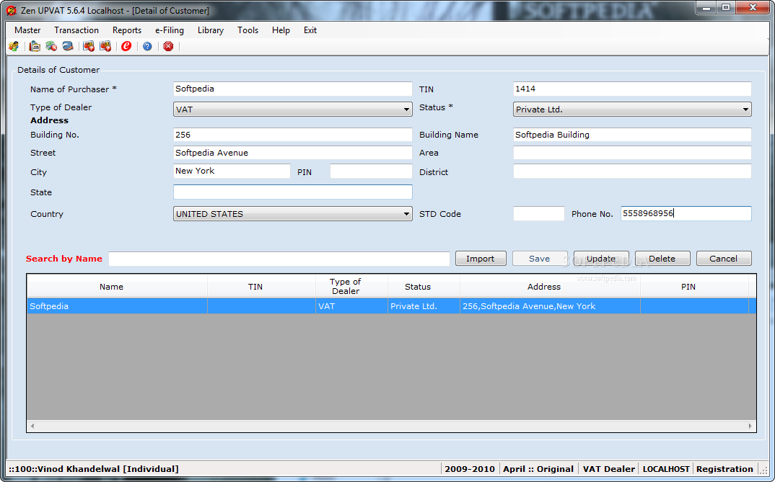Click the blue help question mark icon
This screenshot has width=775, height=482.
tap(147, 46)
